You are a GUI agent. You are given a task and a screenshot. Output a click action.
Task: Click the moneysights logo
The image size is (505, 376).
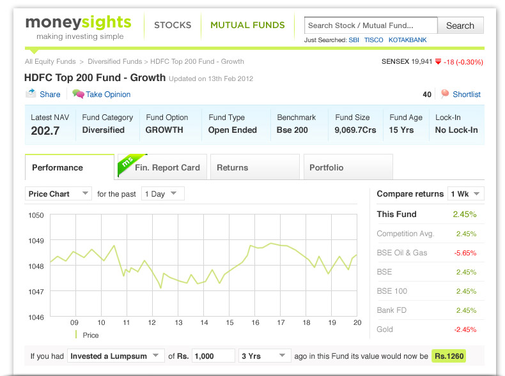[x=78, y=27]
